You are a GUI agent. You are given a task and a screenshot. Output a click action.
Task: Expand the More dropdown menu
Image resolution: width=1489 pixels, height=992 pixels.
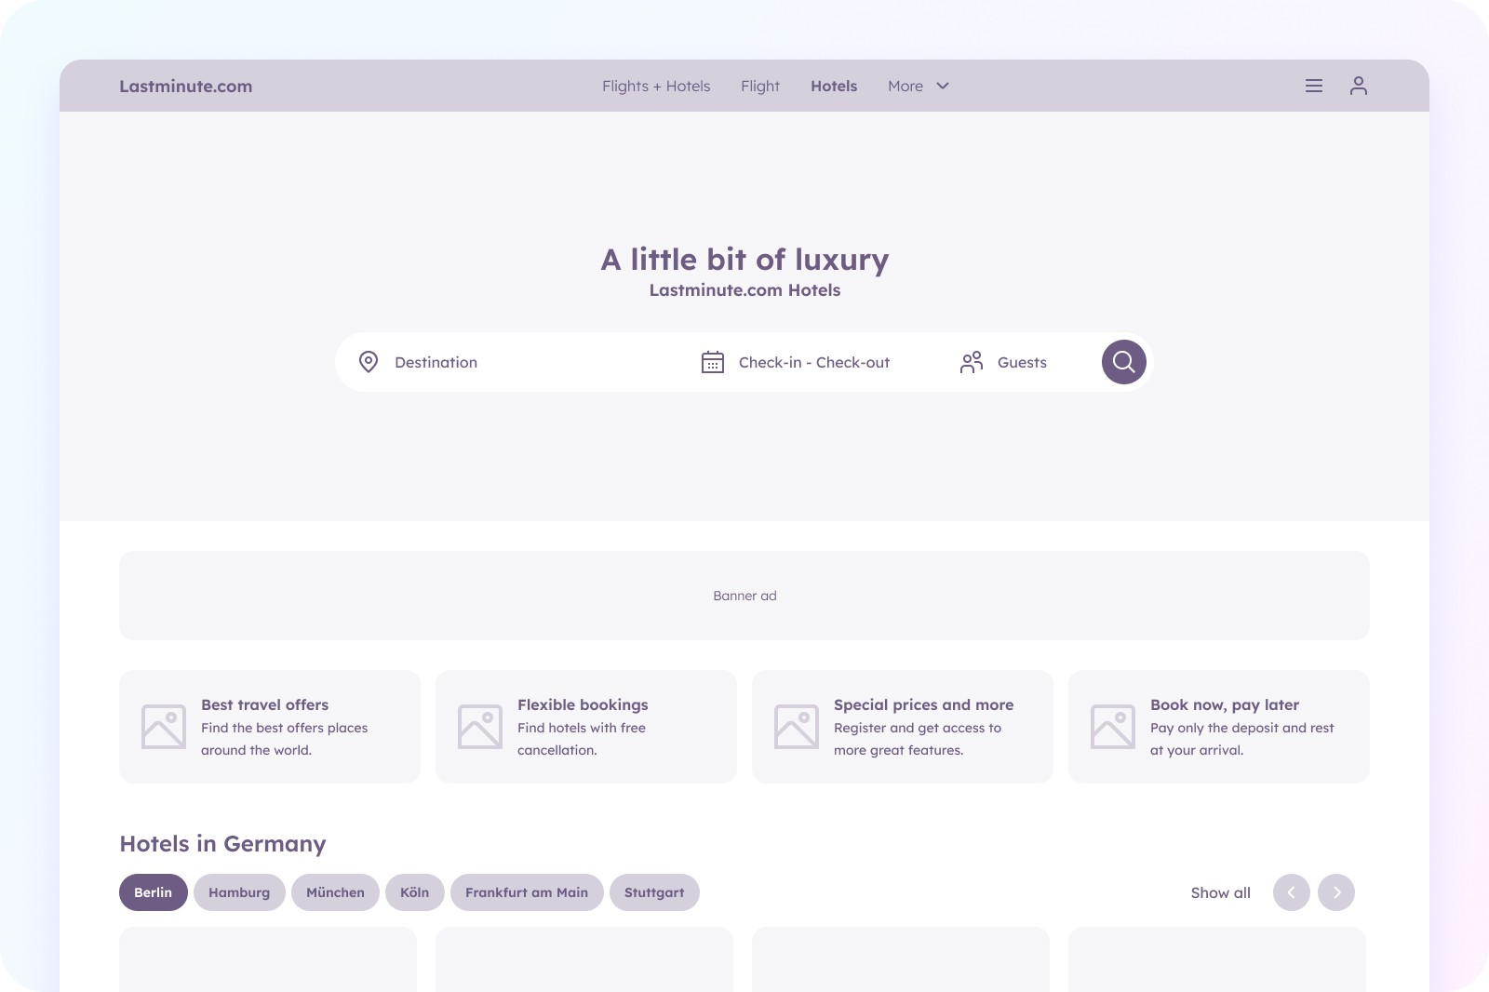point(919,86)
